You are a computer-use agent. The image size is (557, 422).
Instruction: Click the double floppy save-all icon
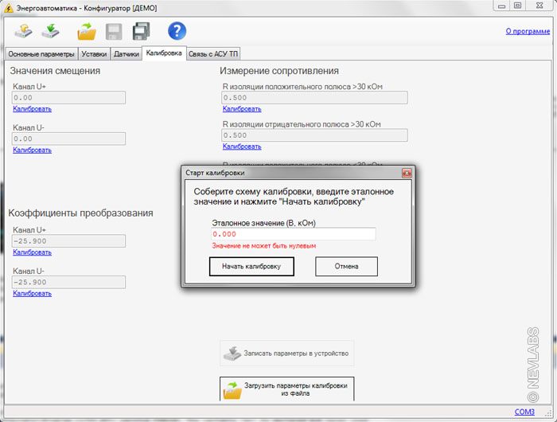[142, 31]
